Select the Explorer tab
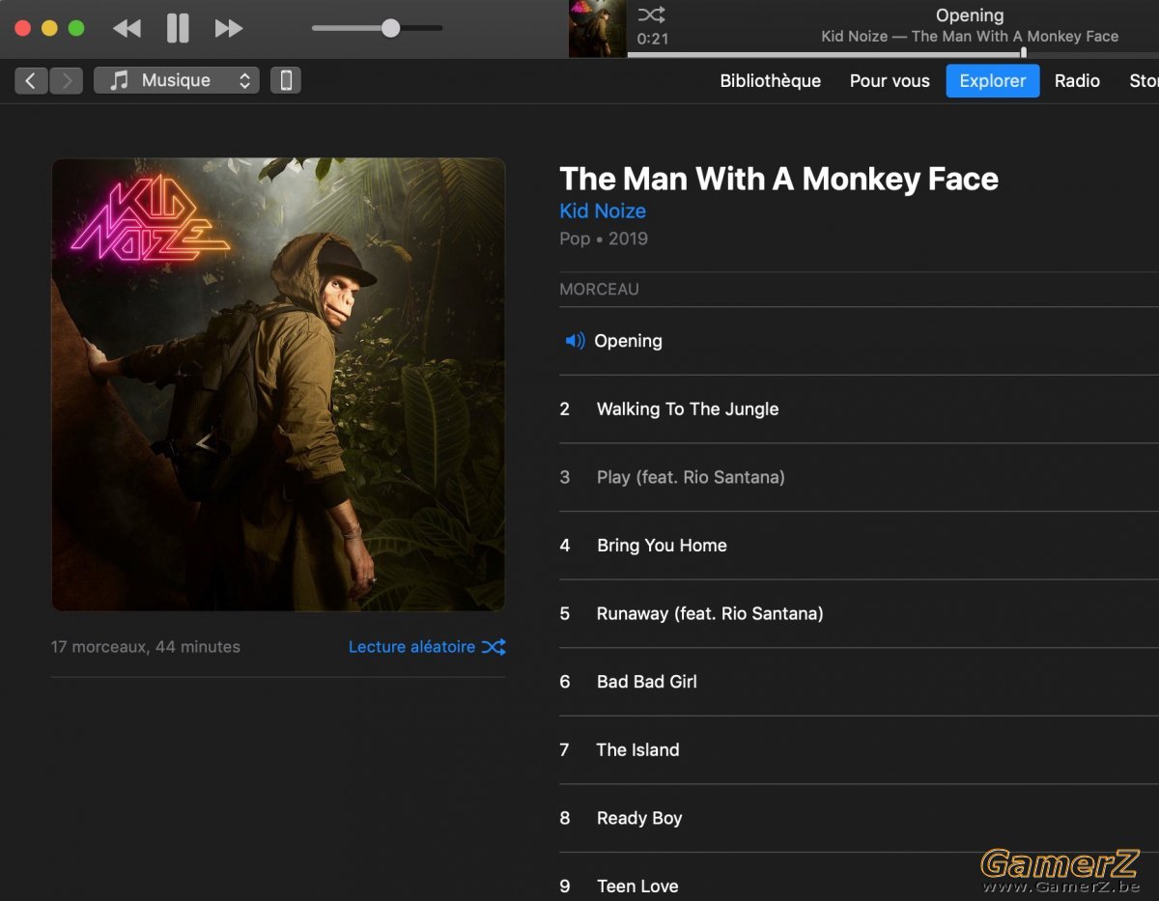 (993, 81)
